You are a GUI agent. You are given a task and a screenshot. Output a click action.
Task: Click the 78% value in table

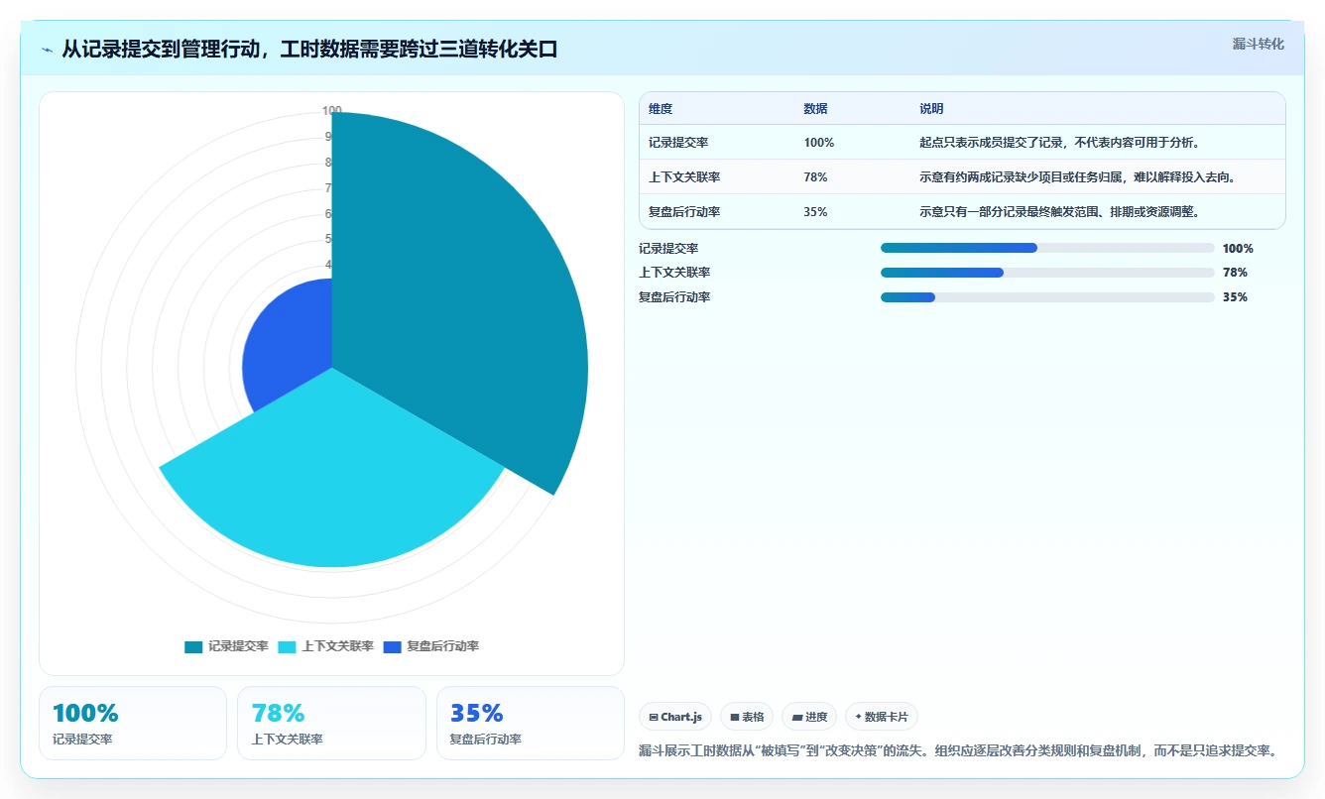click(x=815, y=177)
